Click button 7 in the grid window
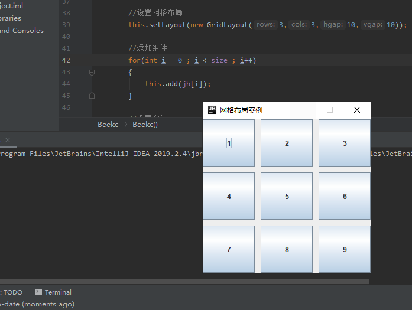 click(229, 249)
